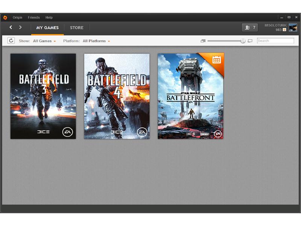Switch to the Store tab
Viewport: 301px width, 226px height.
(77, 27)
